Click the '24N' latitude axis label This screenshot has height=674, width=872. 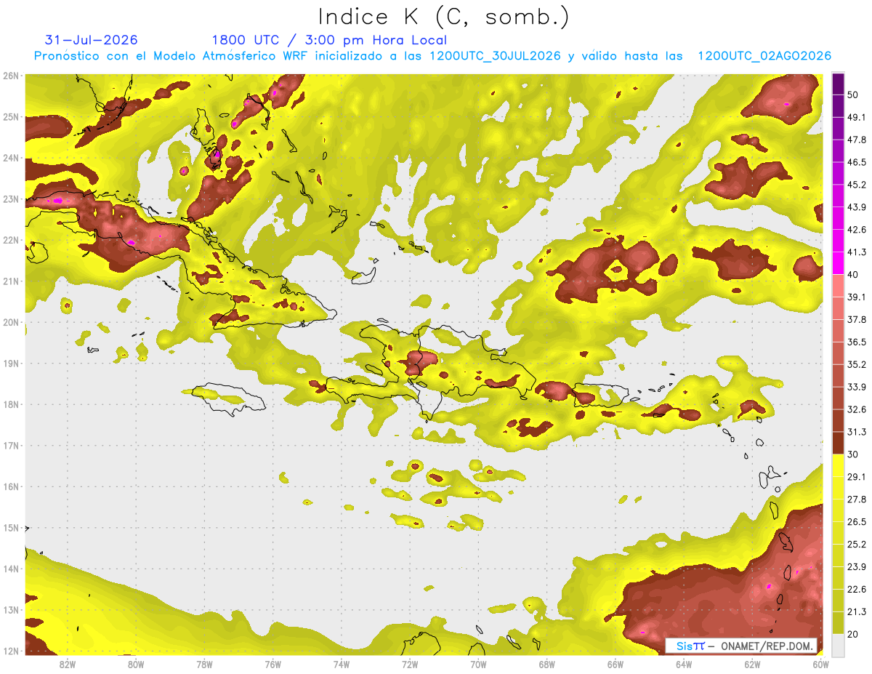11,158
